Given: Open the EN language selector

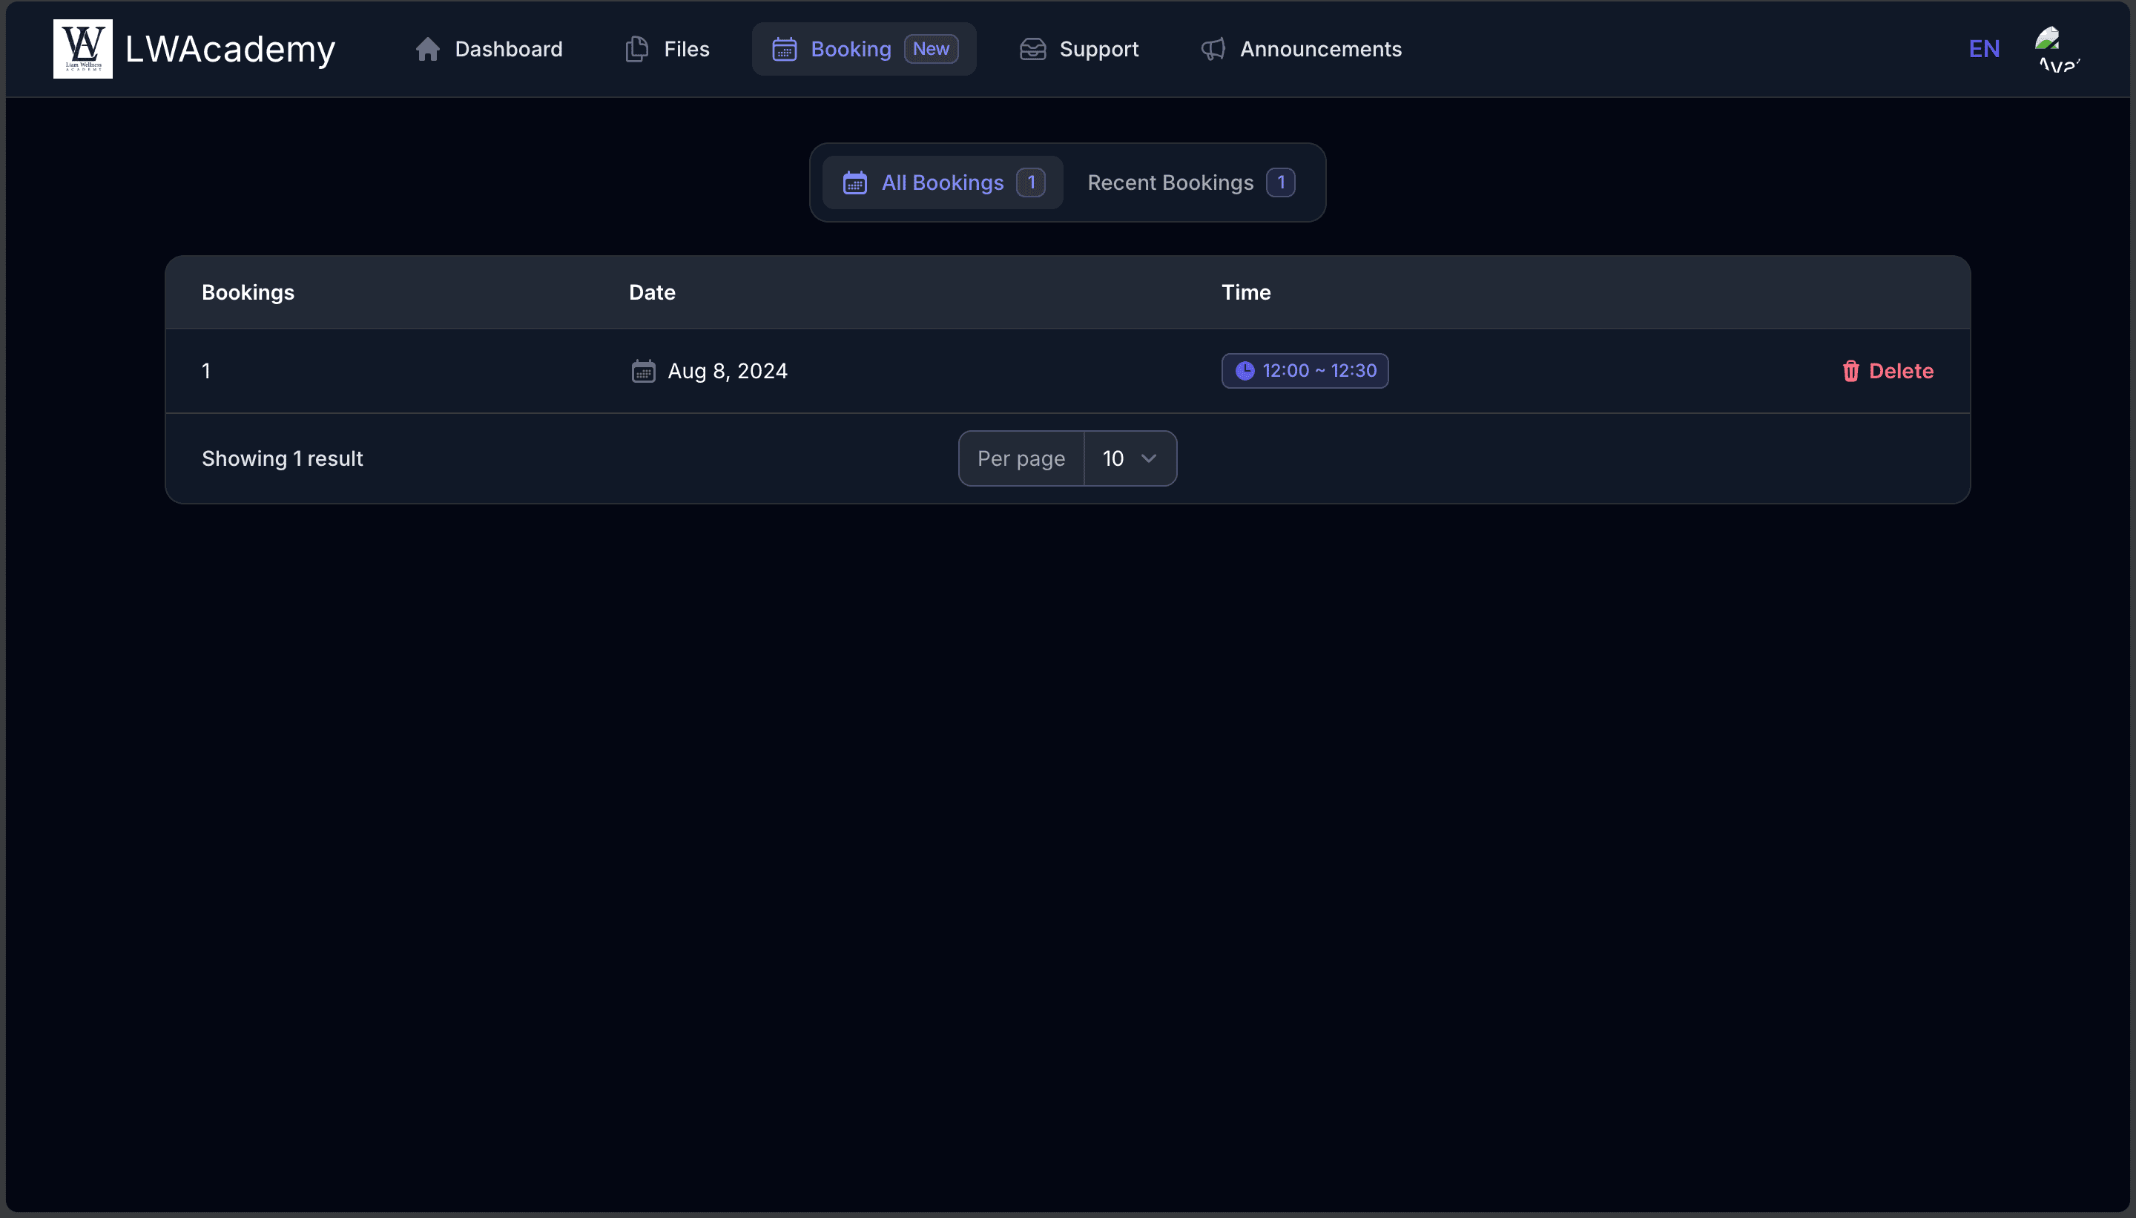Looking at the screenshot, I should click(x=1985, y=47).
